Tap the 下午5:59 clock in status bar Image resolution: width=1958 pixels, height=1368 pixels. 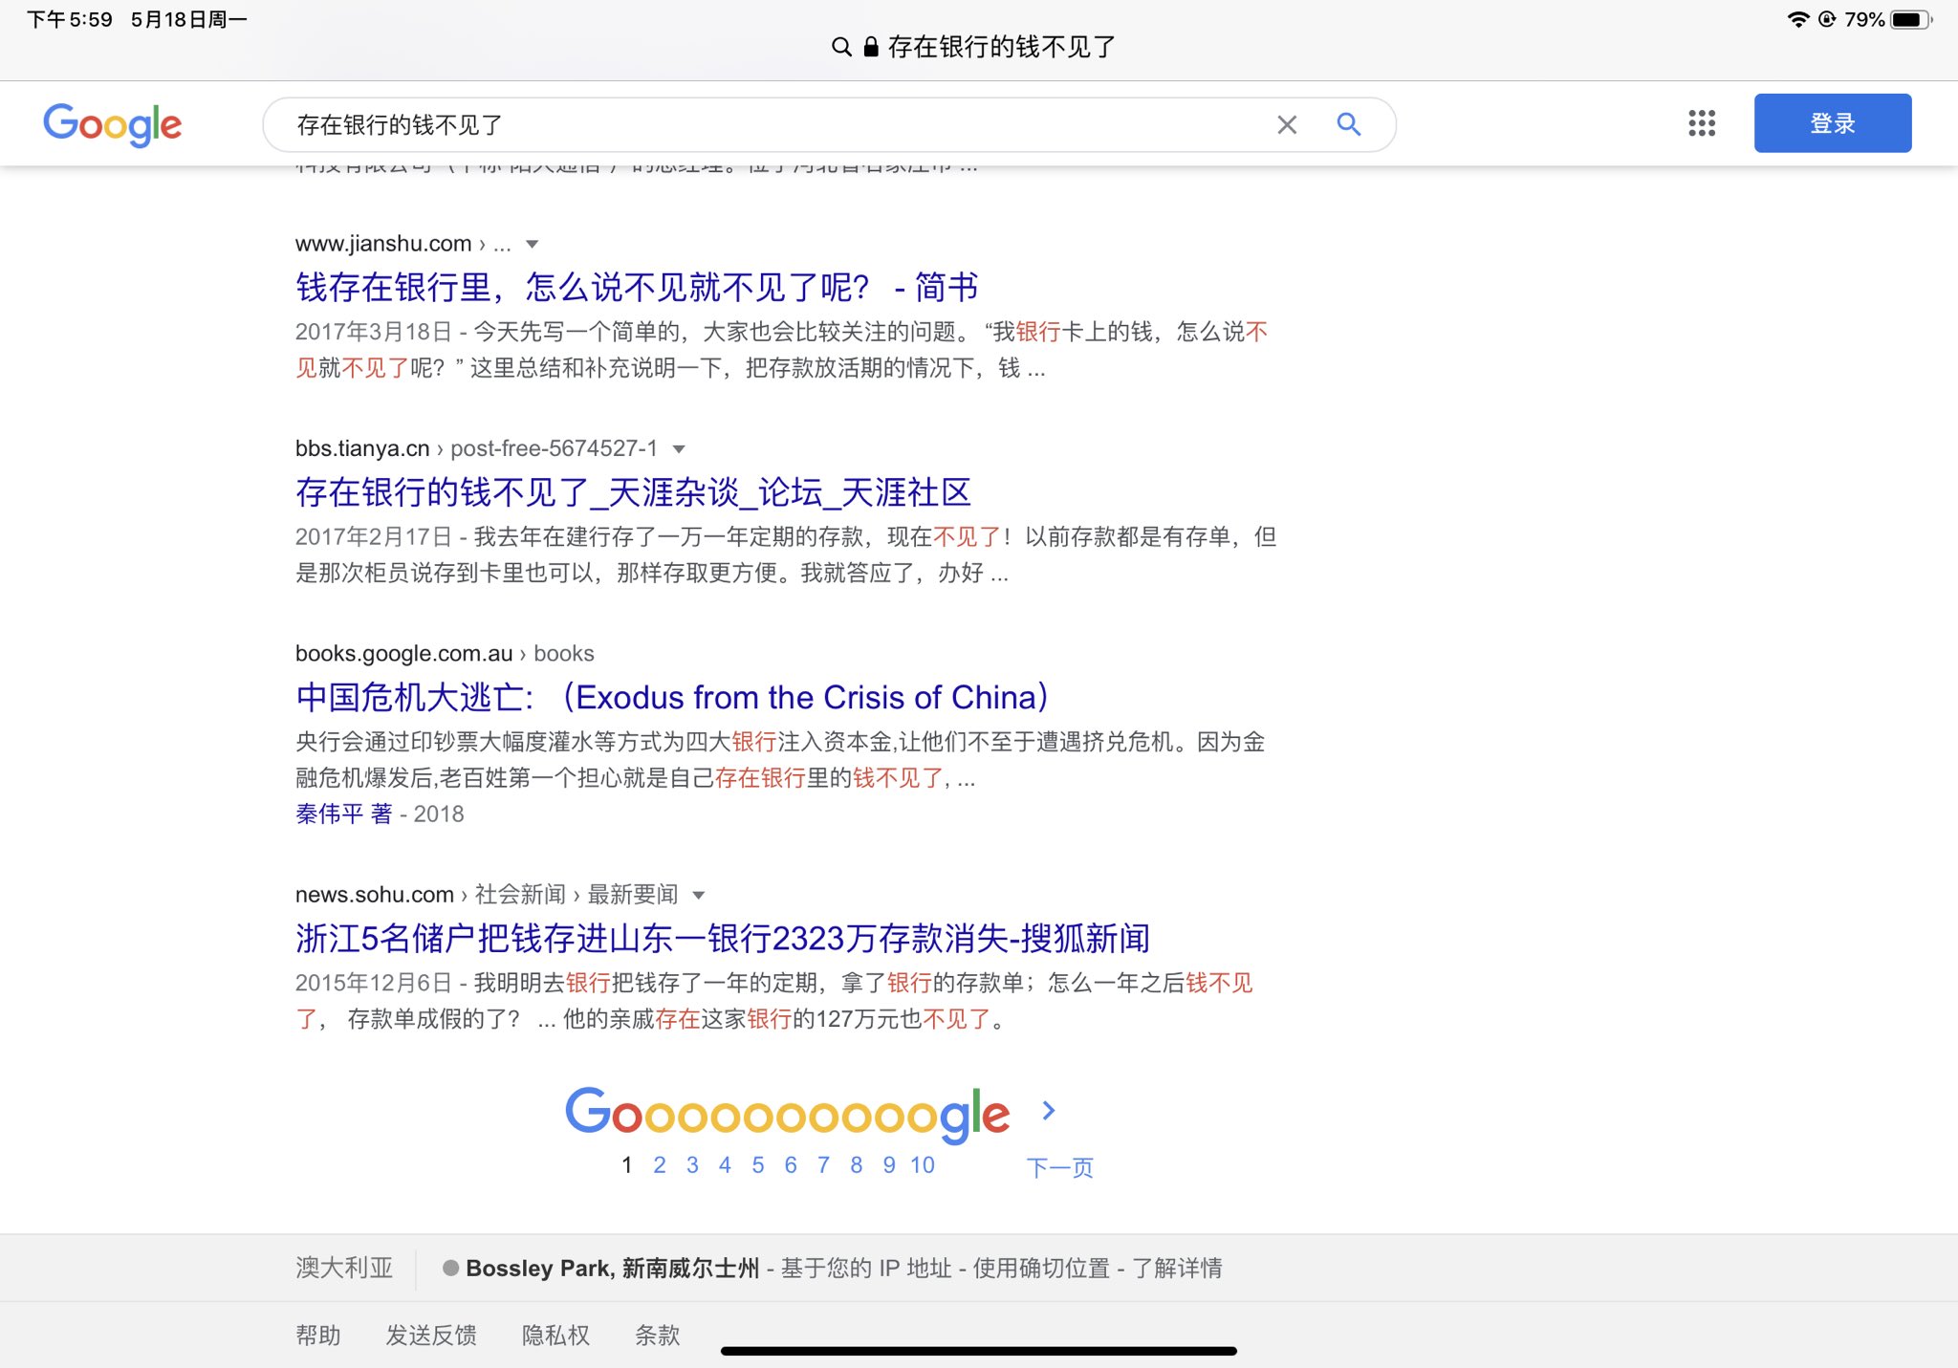70,19
